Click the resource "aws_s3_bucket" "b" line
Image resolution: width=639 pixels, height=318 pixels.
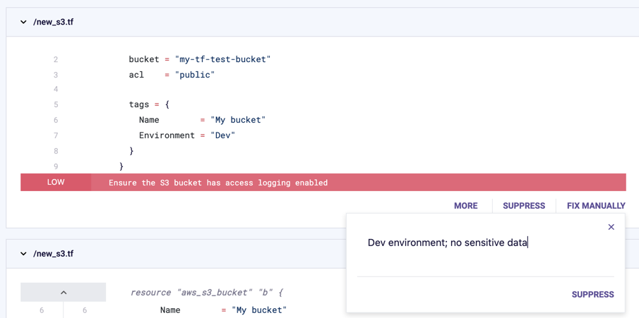(207, 293)
